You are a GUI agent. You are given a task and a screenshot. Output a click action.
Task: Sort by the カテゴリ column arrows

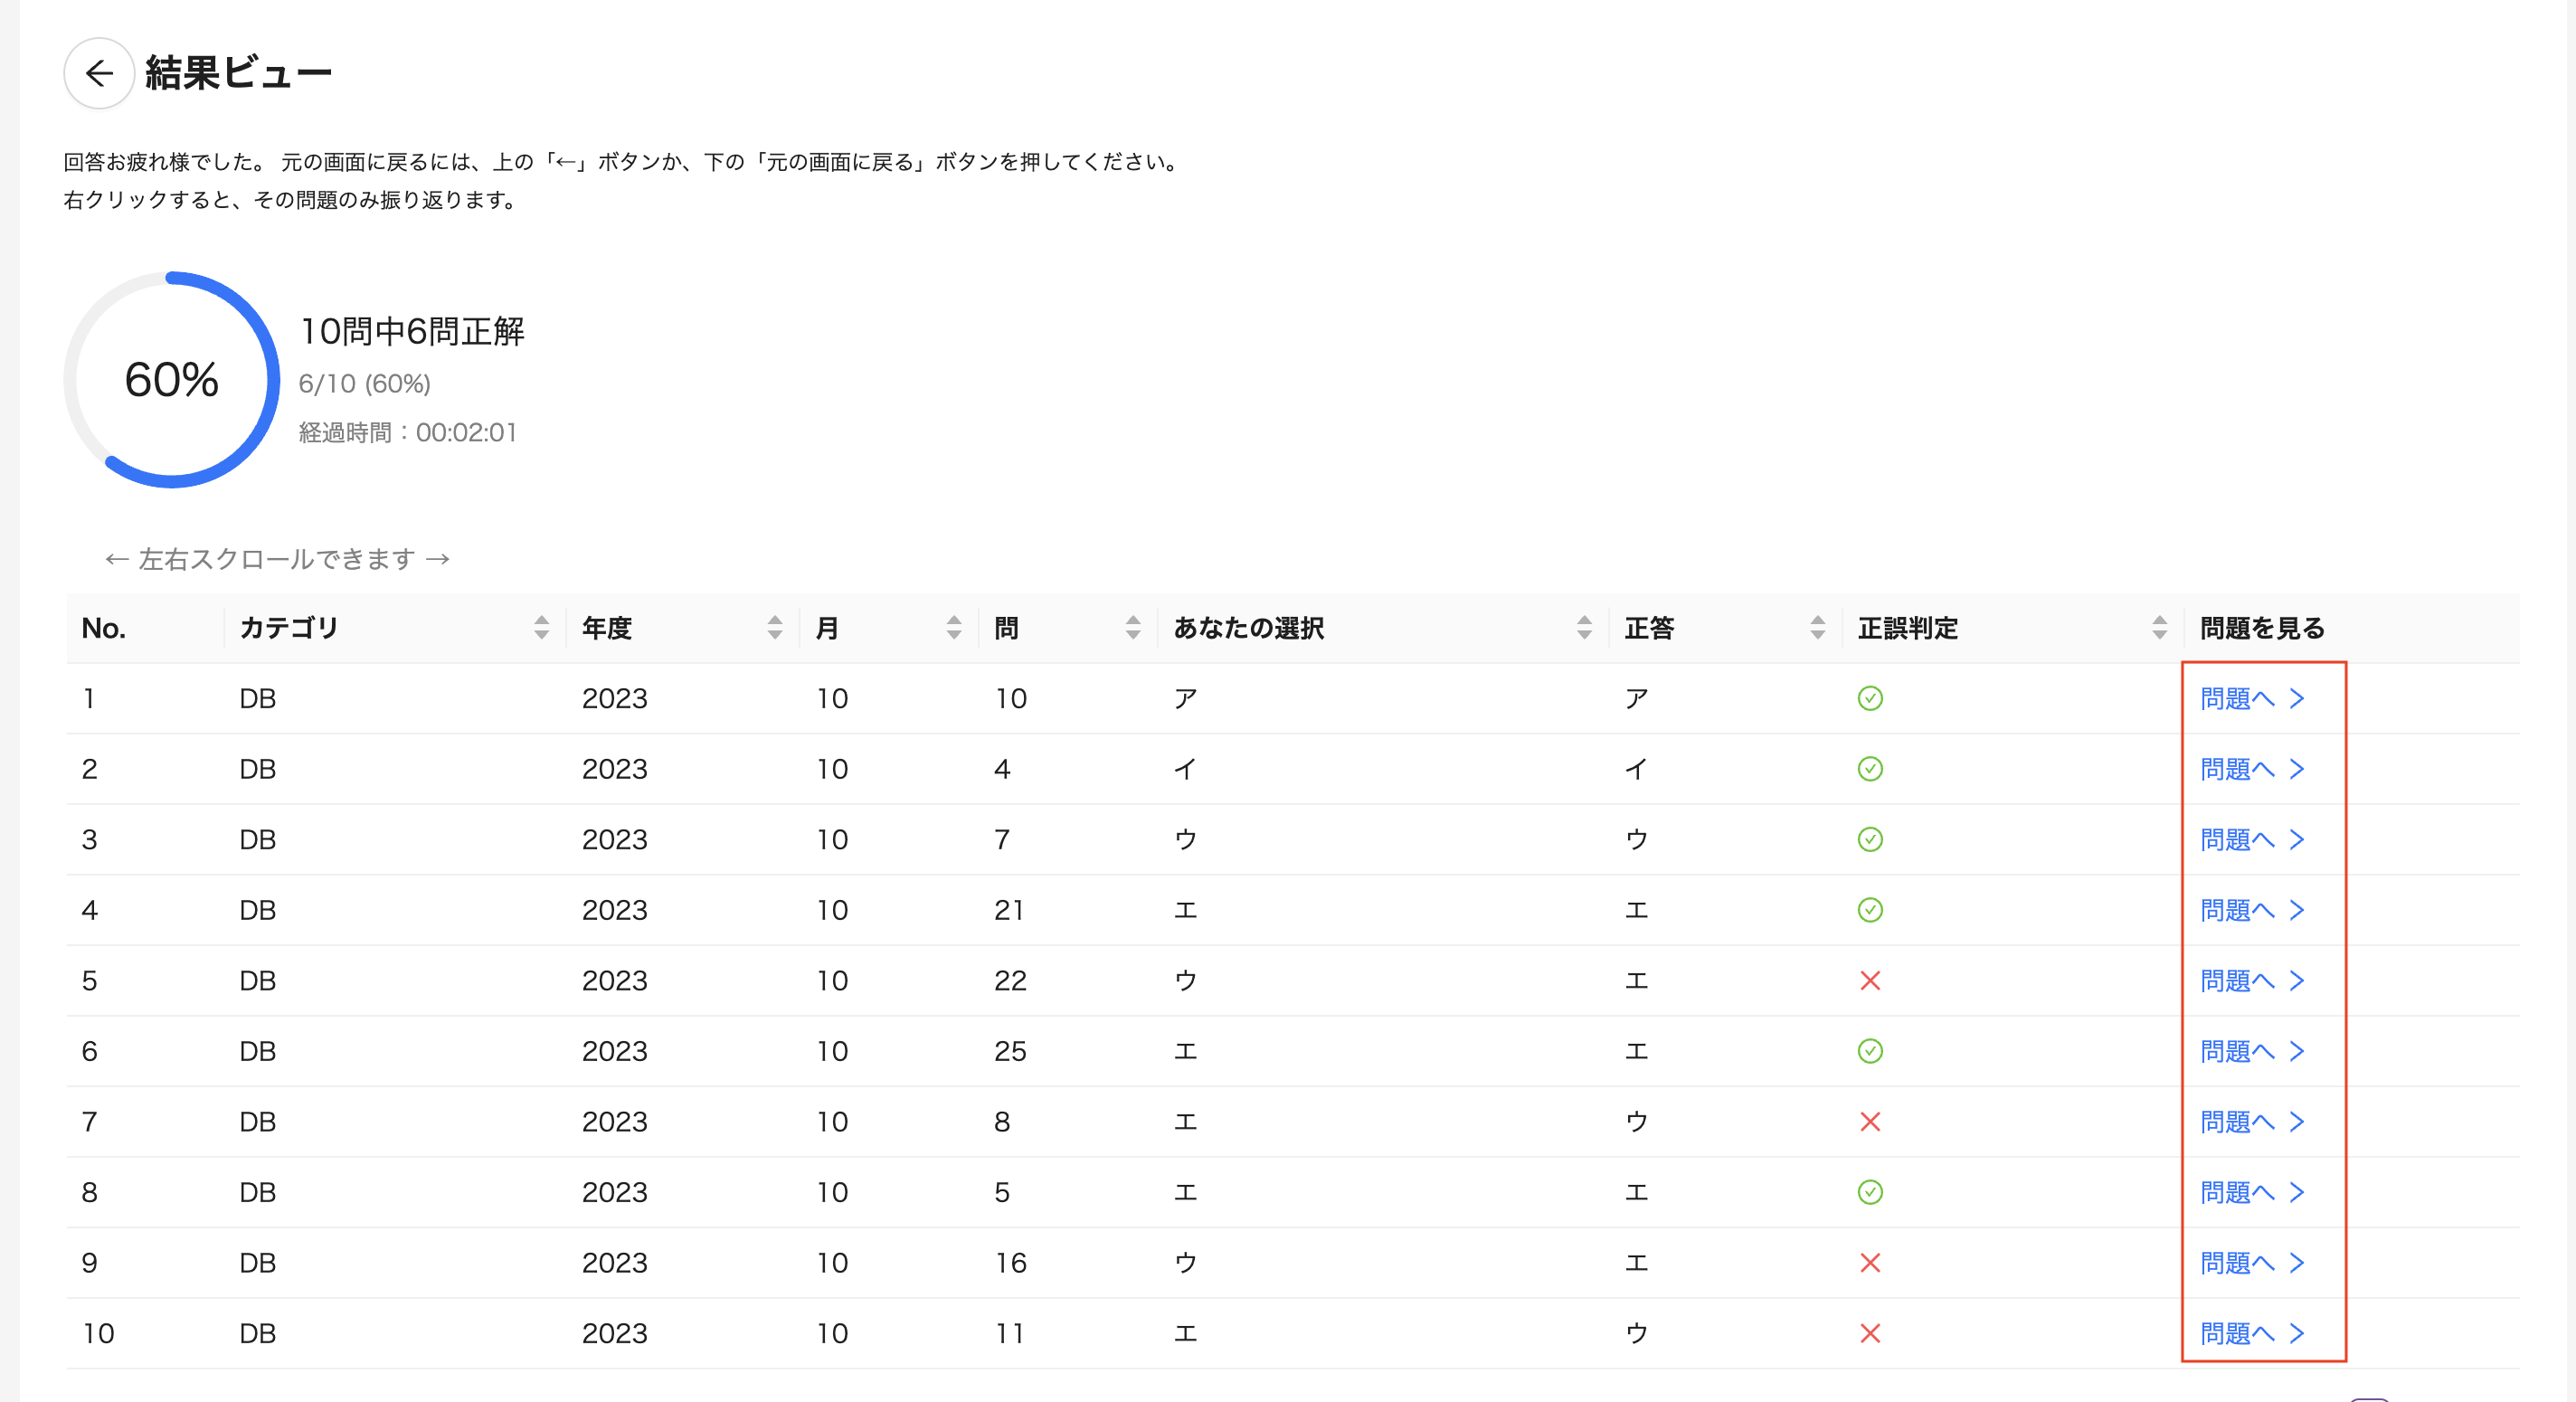click(x=541, y=628)
